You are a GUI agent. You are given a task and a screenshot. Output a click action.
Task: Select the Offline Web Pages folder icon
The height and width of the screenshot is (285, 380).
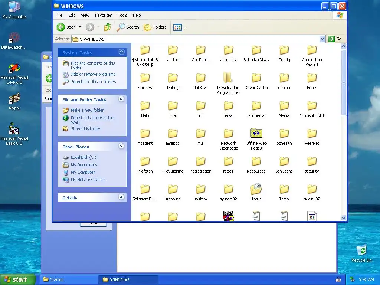pyautogui.click(x=256, y=133)
